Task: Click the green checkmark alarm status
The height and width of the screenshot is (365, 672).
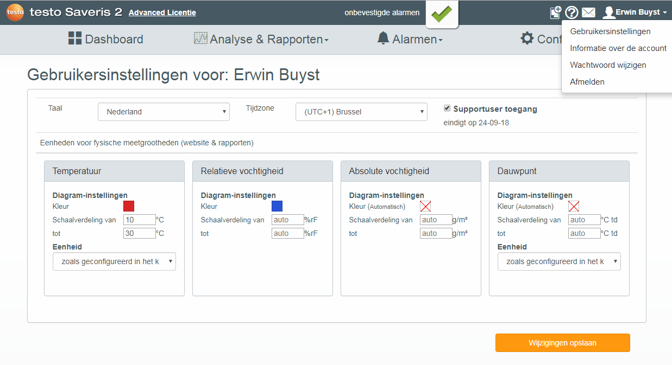Action: 442,14
